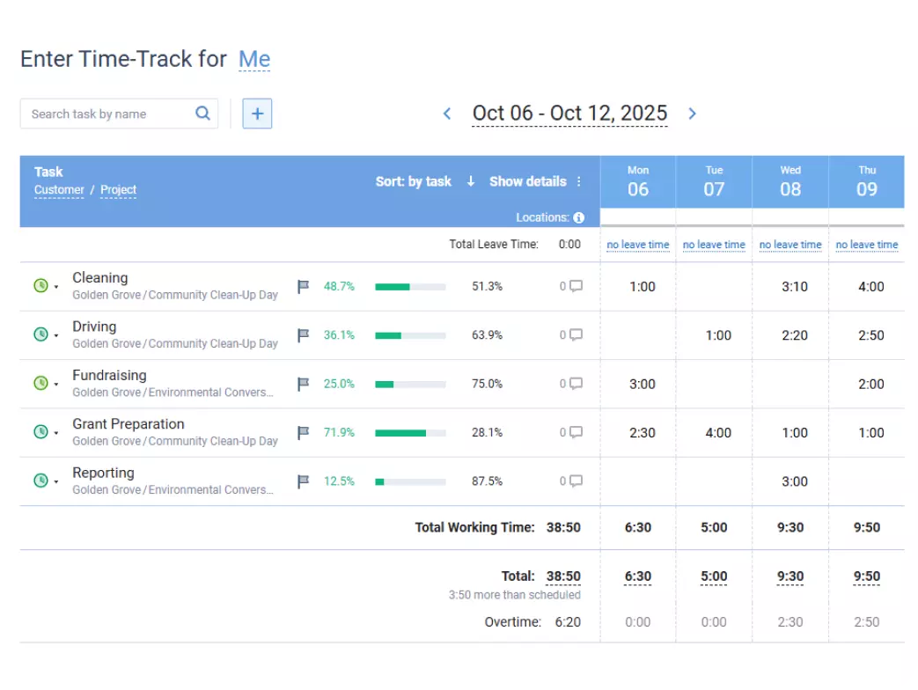The height and width of the screenshot is (690, 918).
Task: Click the search magnifier icon
Action: click(x=202, y=114)
